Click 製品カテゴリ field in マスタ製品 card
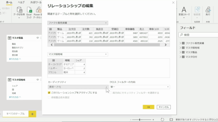Screen dimensions: 218x122 tap(17, 47)
